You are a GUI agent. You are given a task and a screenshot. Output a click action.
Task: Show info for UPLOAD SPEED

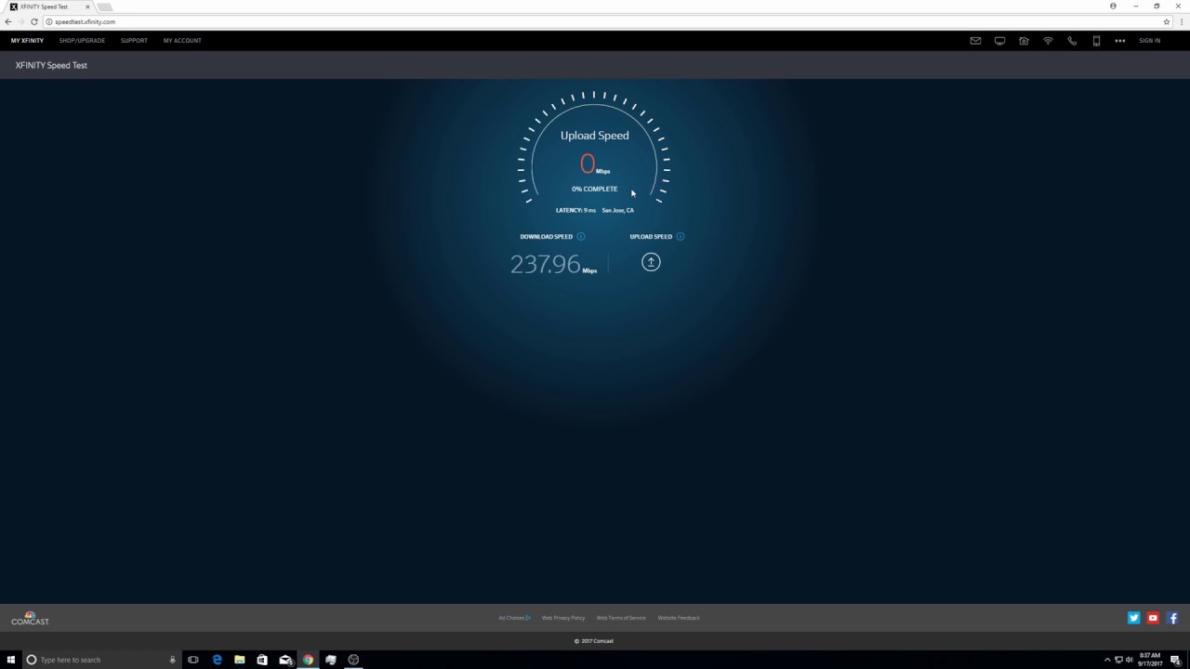click(681, 236)
